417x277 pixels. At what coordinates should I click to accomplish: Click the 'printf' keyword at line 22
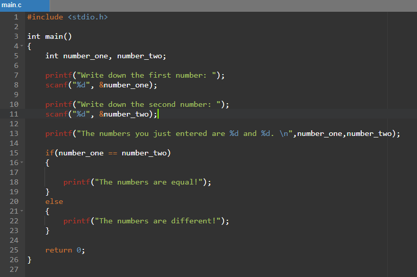pyautogui.click(x=77, y=221)
